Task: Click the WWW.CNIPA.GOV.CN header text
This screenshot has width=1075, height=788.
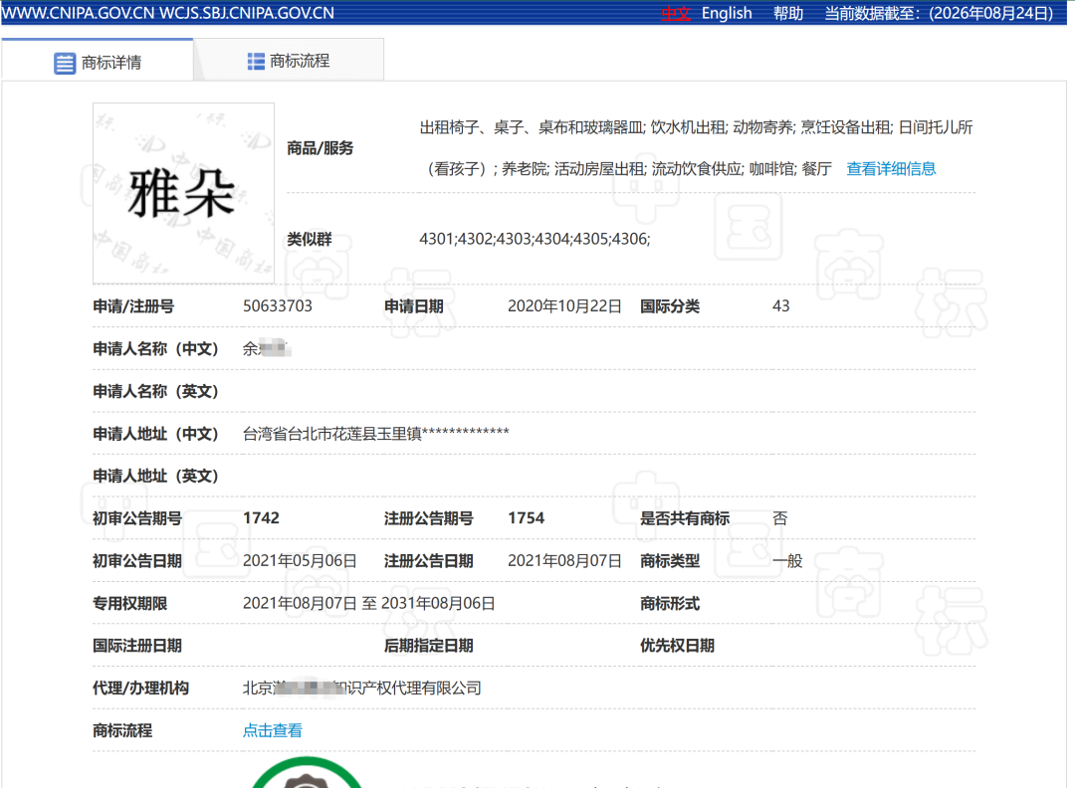Action: pyautogui.click(x=79, y=13)
